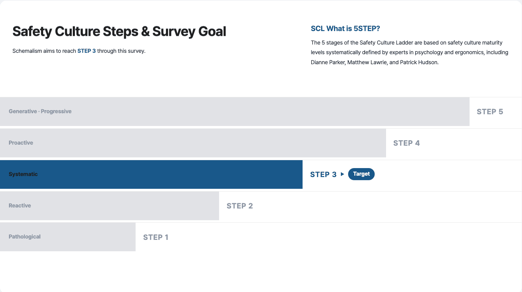
Task: Click the Target badge next to STEP 3
Action: click(x=361, y=174)
